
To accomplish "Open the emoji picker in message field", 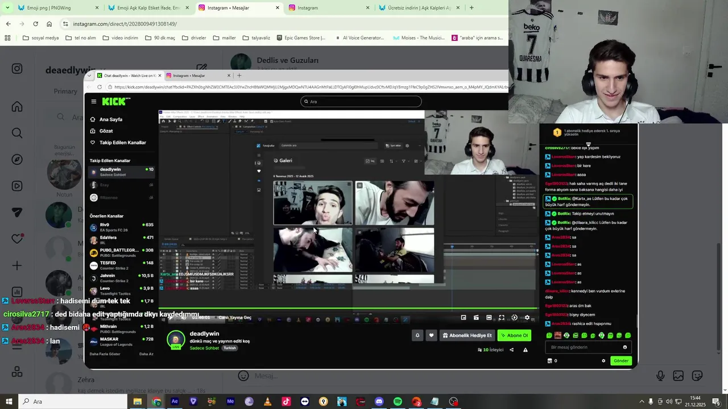I will pyautogui.click(x=243, y=375).
